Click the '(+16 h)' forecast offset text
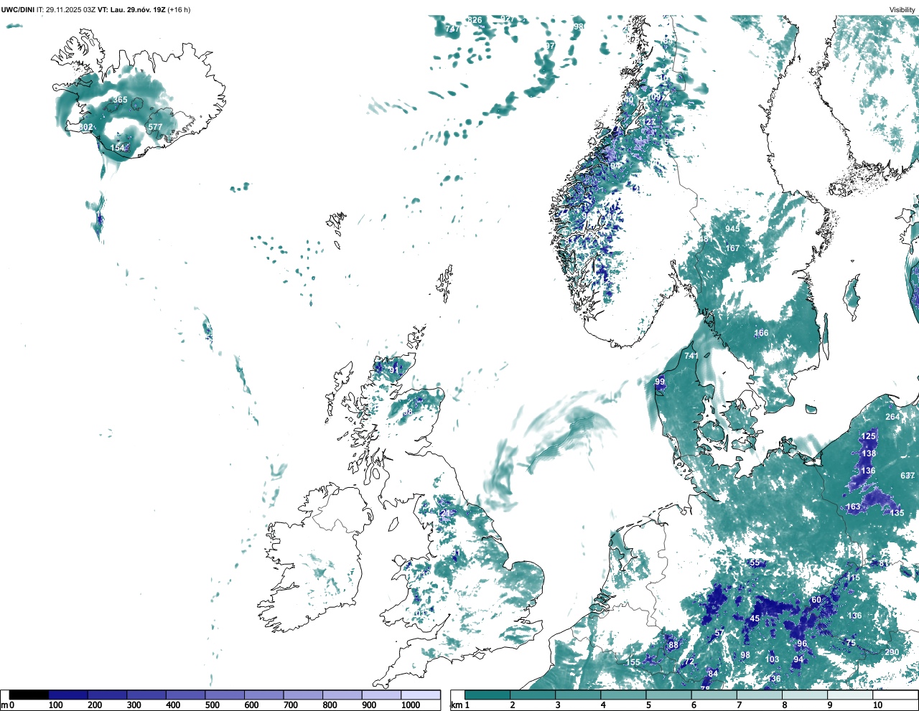This screenshot has width=919, height=711. [x=179, y=10]
